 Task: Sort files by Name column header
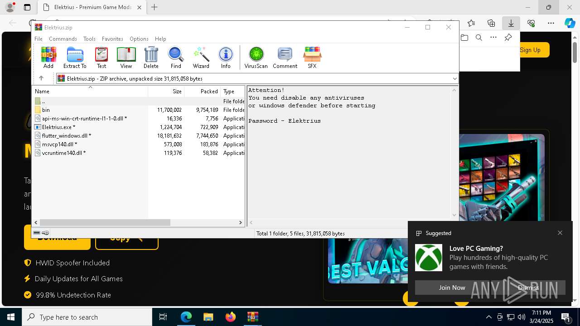click(x=90, y=91)
